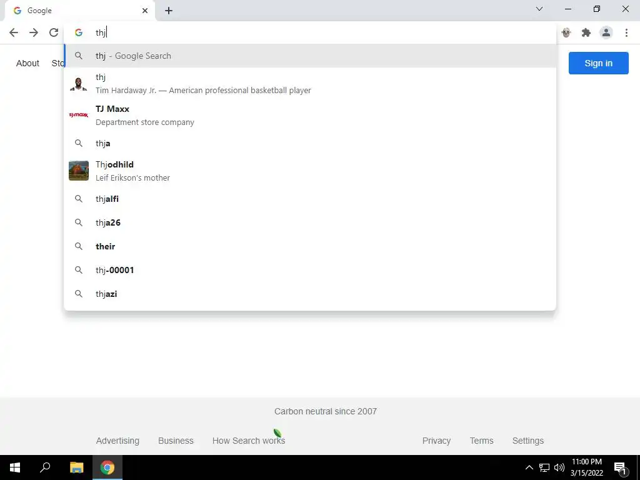The width and height of the screenshot is (640, 480).
Task: Pick the 'thjalfi' search suggestion
Action: point(310,199)
